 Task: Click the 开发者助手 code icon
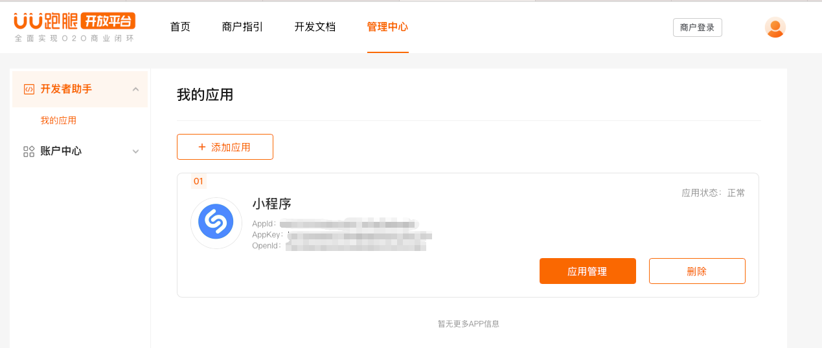29,89
